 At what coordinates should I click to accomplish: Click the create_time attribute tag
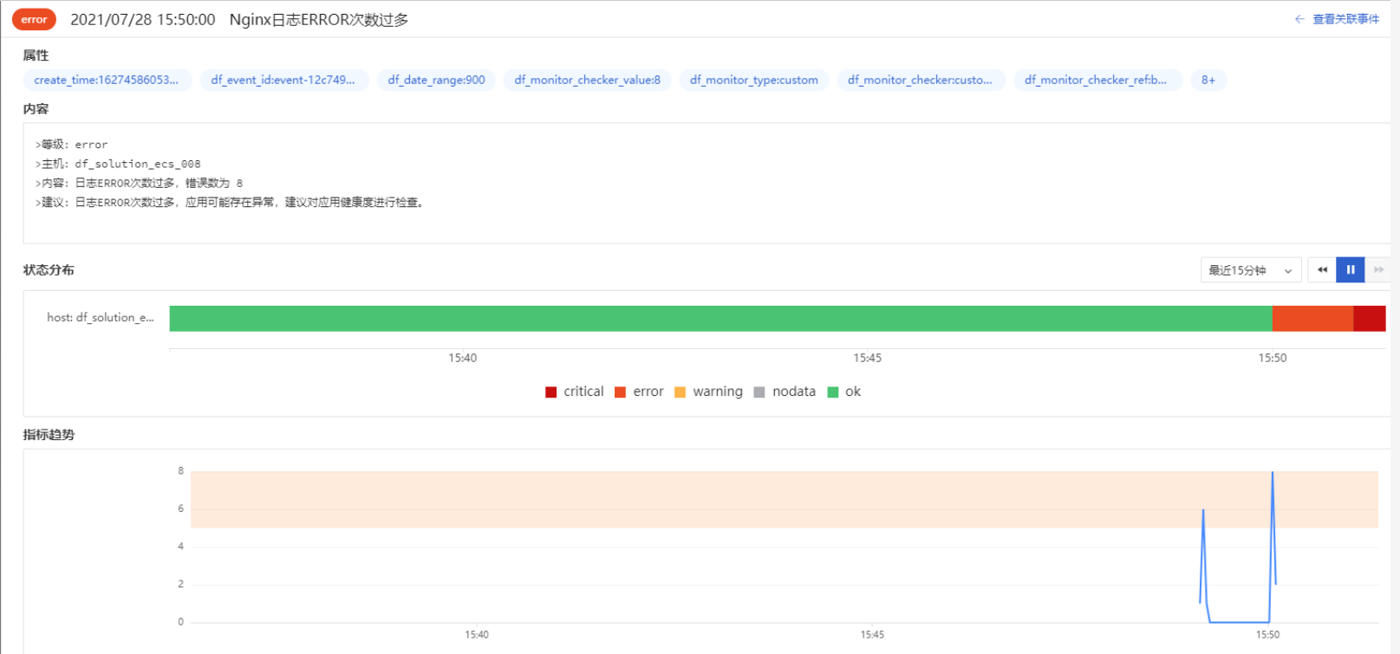(x=107, y=80)
